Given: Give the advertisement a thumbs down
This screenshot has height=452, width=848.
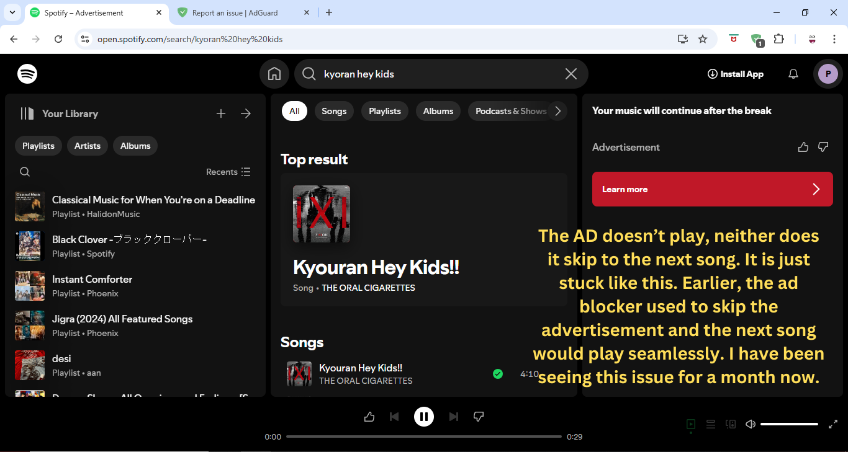Looking at the screenshot, I should point(823,147).
